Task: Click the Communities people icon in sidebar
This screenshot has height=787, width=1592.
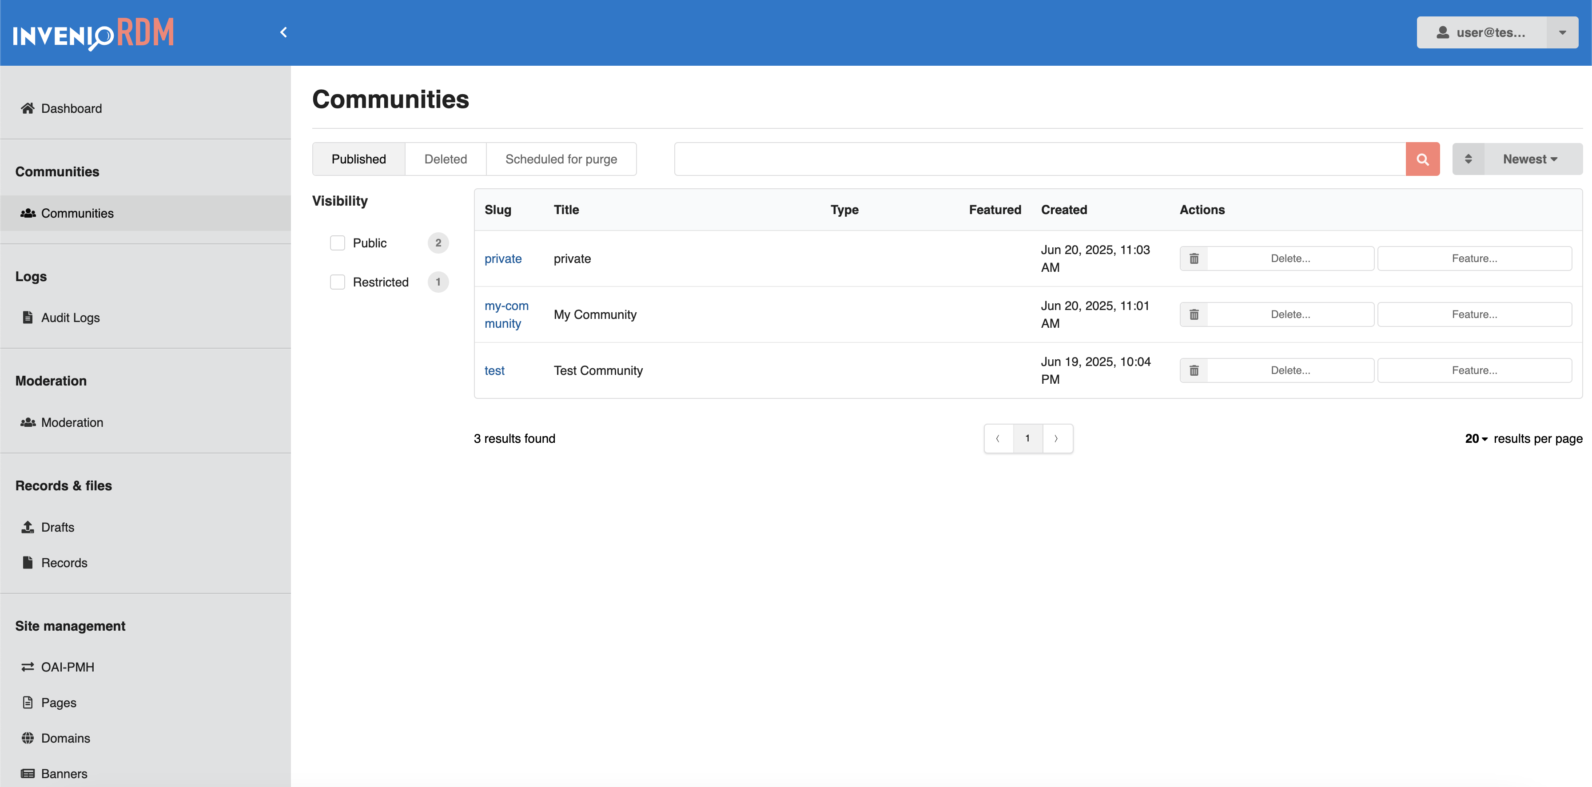Action: point(28,213)
